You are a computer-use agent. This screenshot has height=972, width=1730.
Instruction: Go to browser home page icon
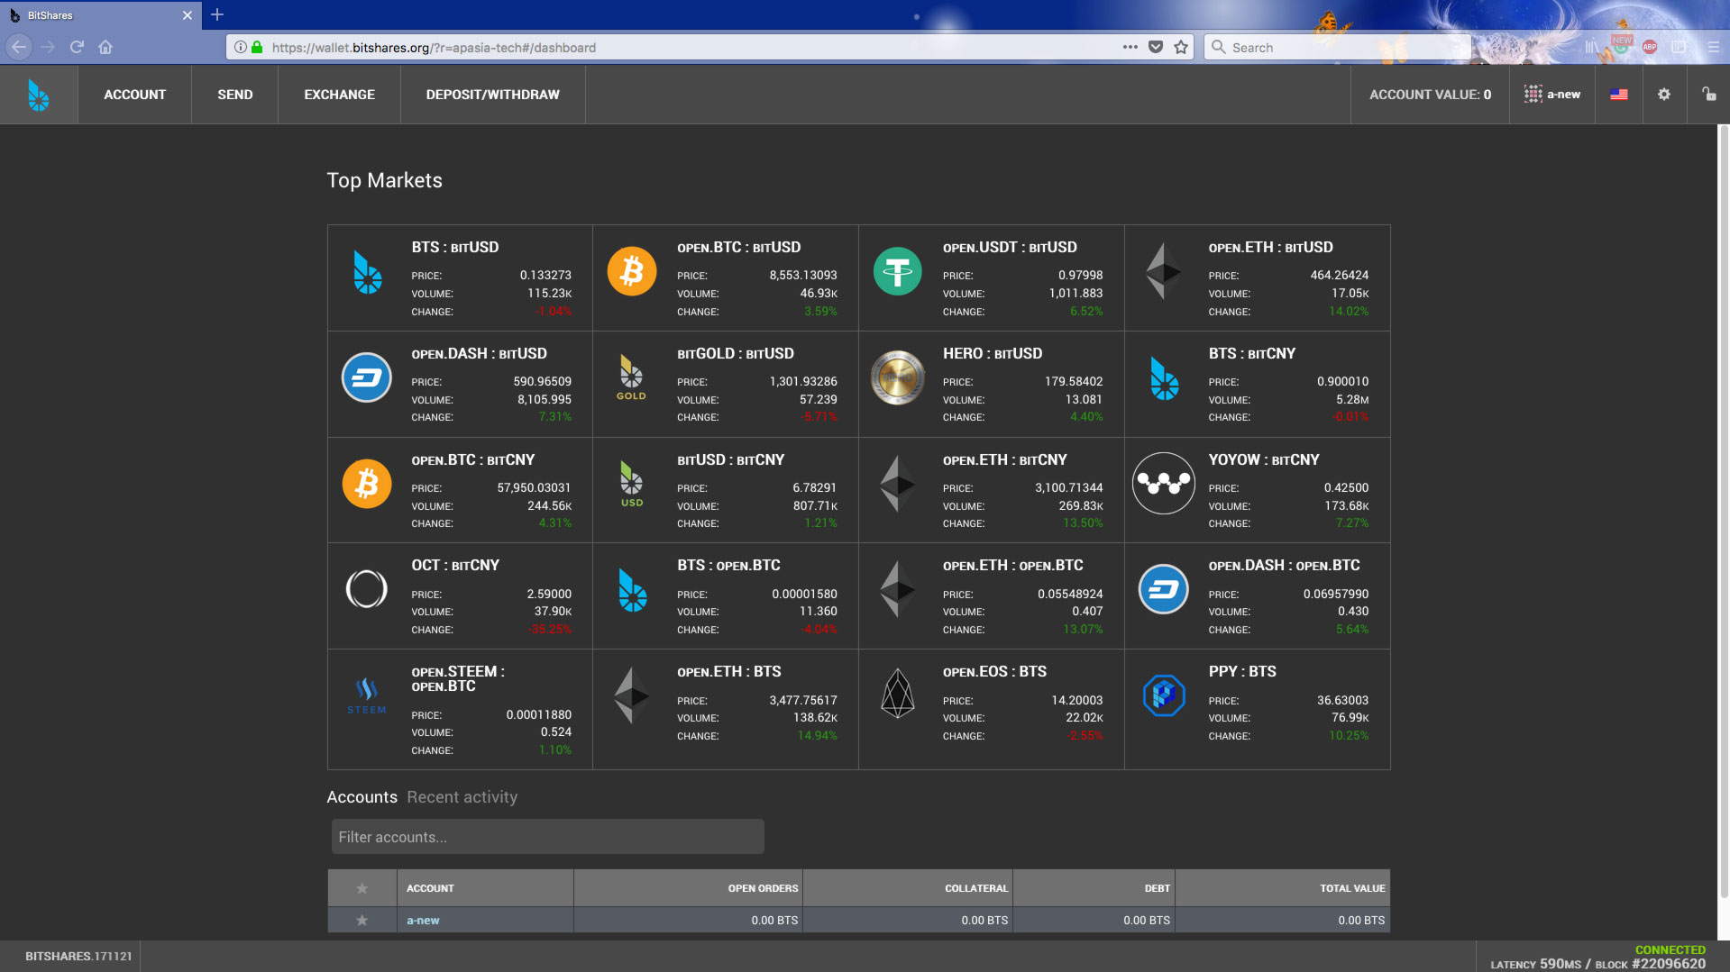(105, 47)
